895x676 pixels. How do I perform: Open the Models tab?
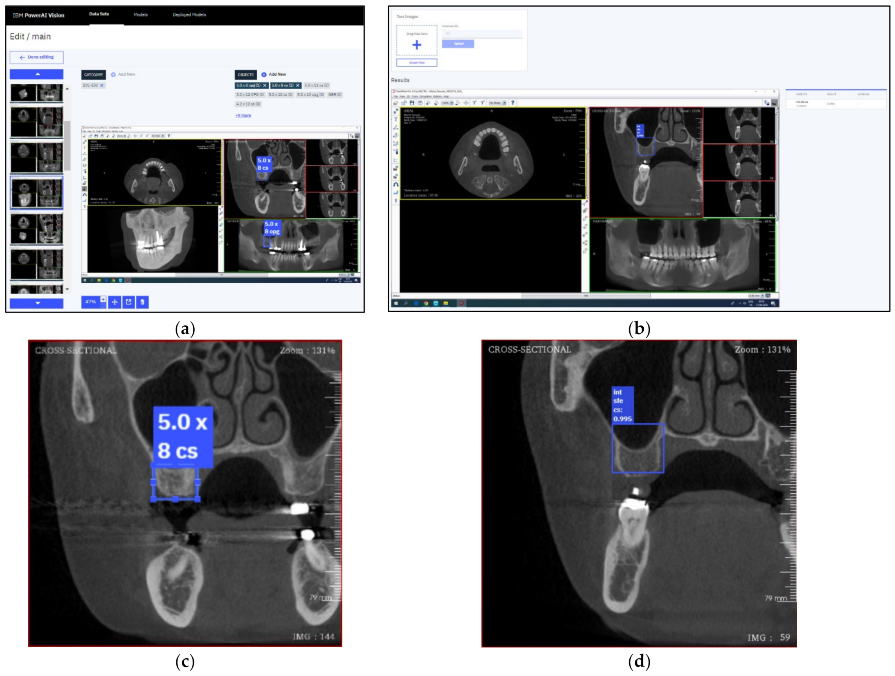coord(140,15)
